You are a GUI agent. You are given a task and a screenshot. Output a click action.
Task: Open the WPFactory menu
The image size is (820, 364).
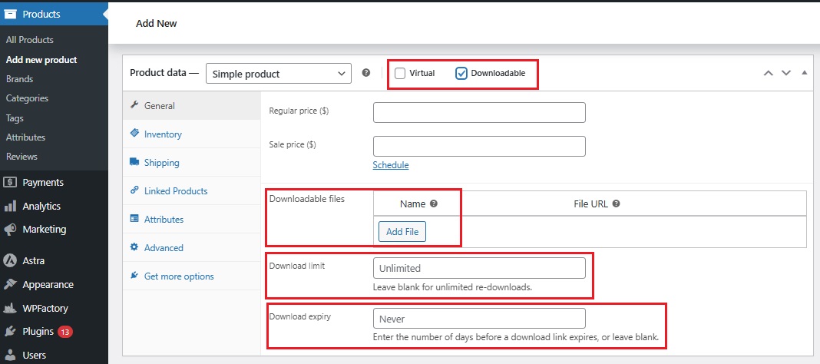click(45, 308)
